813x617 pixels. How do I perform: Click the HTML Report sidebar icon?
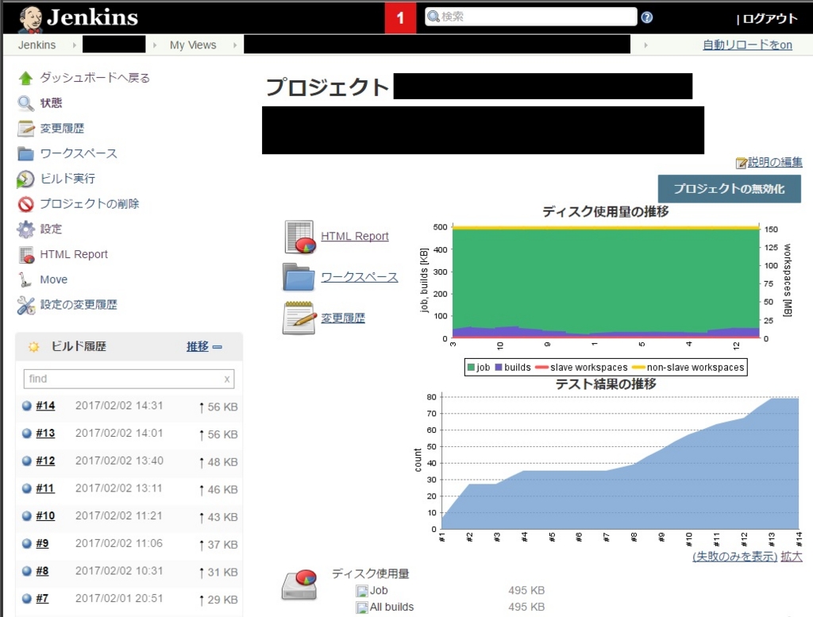26,255
